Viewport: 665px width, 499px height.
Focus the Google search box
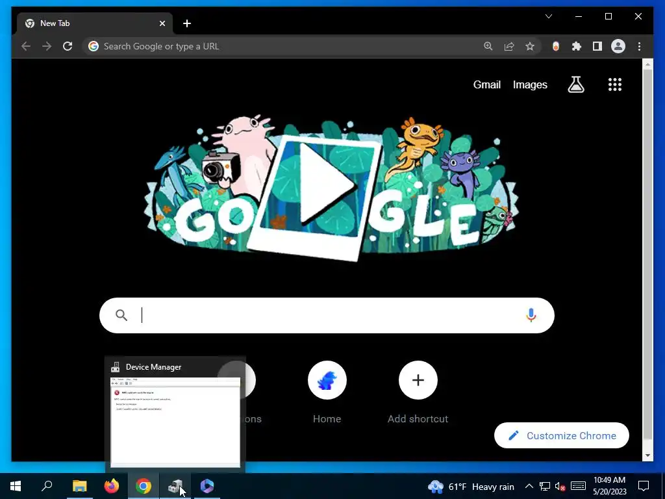(327, 315)
